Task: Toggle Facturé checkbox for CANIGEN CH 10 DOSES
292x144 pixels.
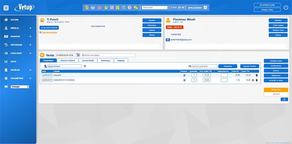Action: pos(184,80)
